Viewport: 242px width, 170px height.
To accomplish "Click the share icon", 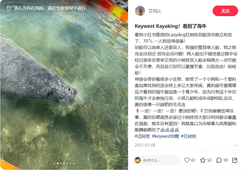I will [235, 160].
